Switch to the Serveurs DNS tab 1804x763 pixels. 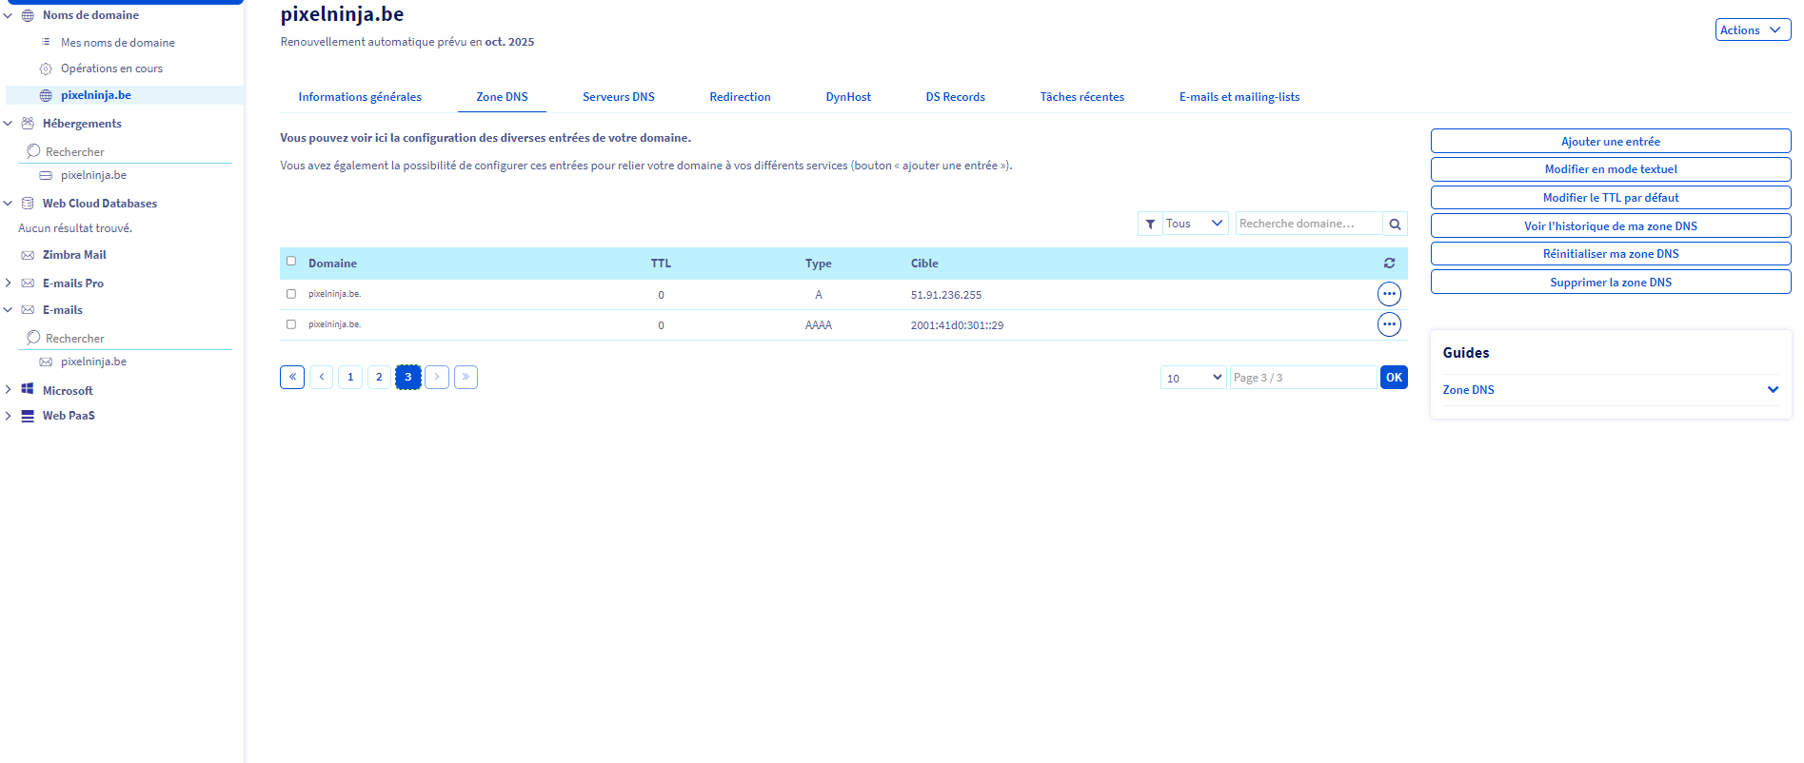pos(618,97)
